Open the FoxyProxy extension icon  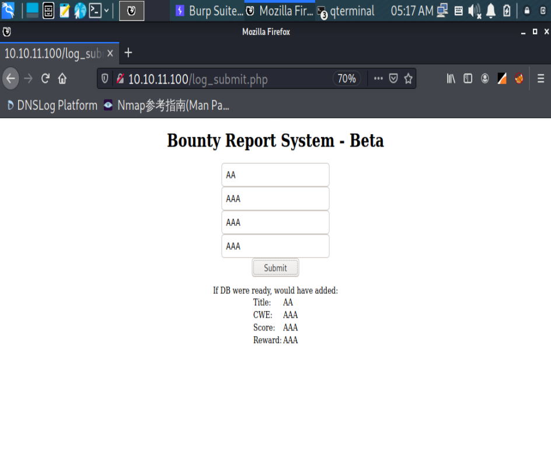pos(519,78)
